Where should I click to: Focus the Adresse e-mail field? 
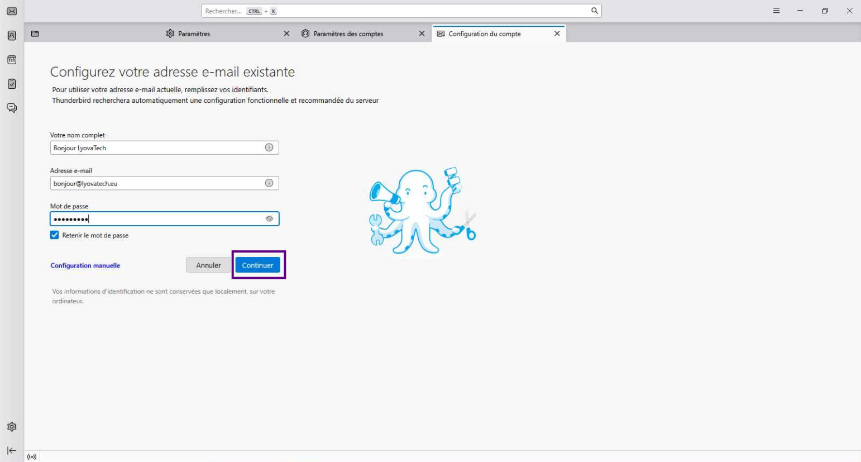click(x=164, y=183)
